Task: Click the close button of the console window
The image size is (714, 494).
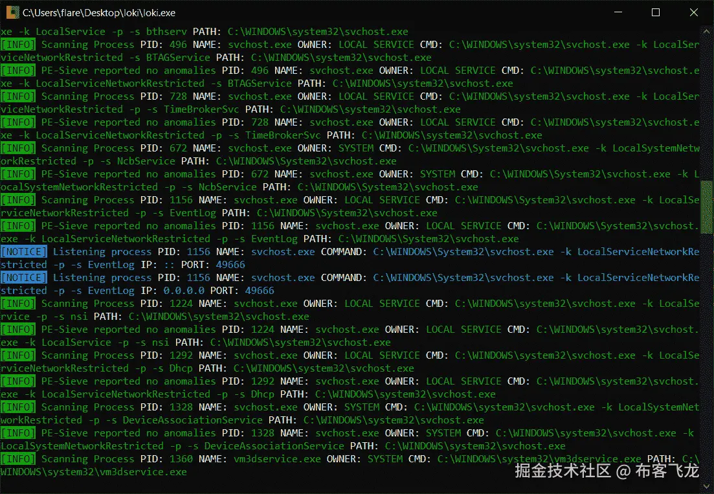Action: 693,12
